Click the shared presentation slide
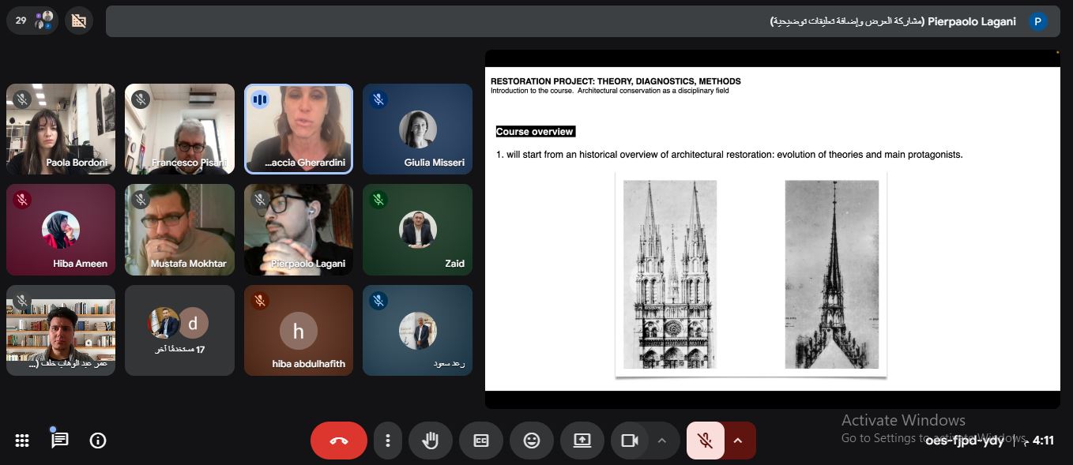 pos(771,229)
